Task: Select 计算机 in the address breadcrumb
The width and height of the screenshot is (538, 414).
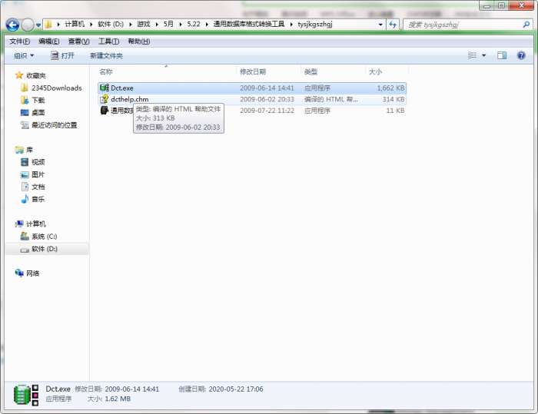Action: (x=75, y=24)
